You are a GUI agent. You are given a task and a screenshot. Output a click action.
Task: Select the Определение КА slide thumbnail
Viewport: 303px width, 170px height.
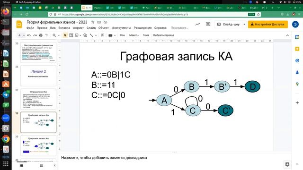38,99
